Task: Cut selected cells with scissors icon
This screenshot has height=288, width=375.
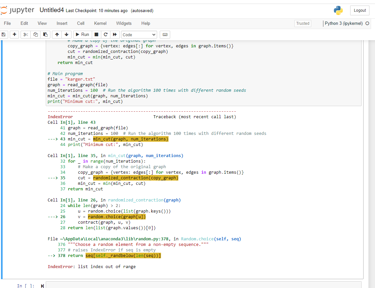Action: click(x=25, y=35)
